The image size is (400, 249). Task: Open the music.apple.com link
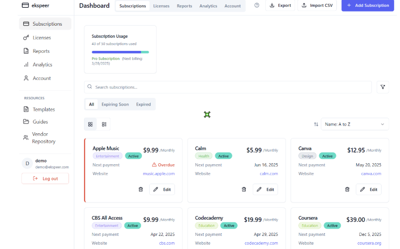click(158, 173)
